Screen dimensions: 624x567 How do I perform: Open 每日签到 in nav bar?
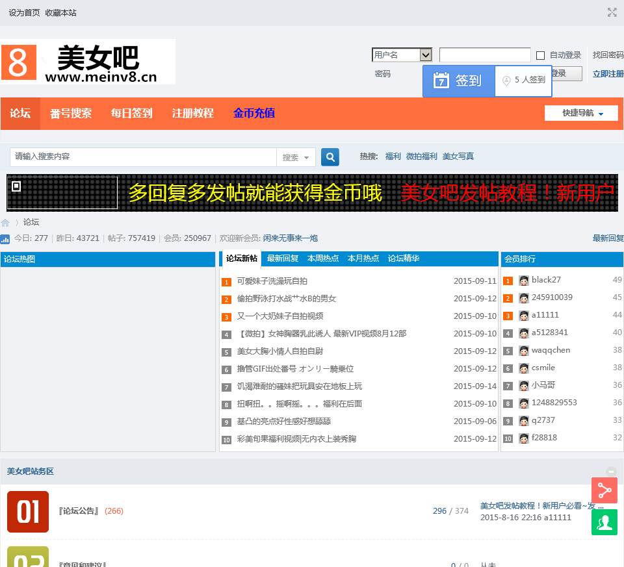[x=132, y=113]
